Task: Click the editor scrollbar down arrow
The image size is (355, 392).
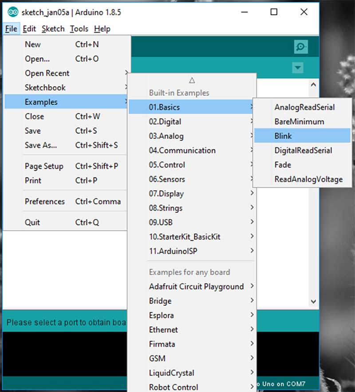Action: pos(313,301)
